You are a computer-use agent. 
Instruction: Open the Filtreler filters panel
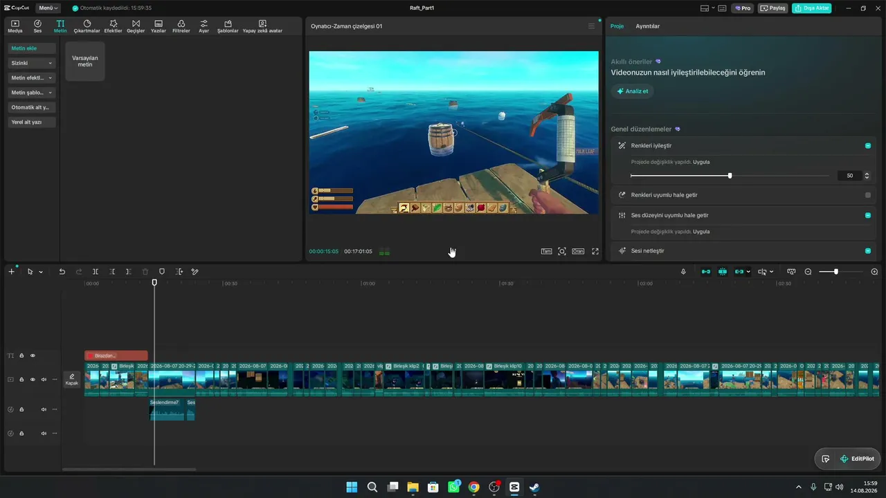click(181, 26)
